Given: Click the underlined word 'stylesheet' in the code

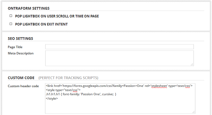Looking at the screenshot, I should tap(159, 86).
